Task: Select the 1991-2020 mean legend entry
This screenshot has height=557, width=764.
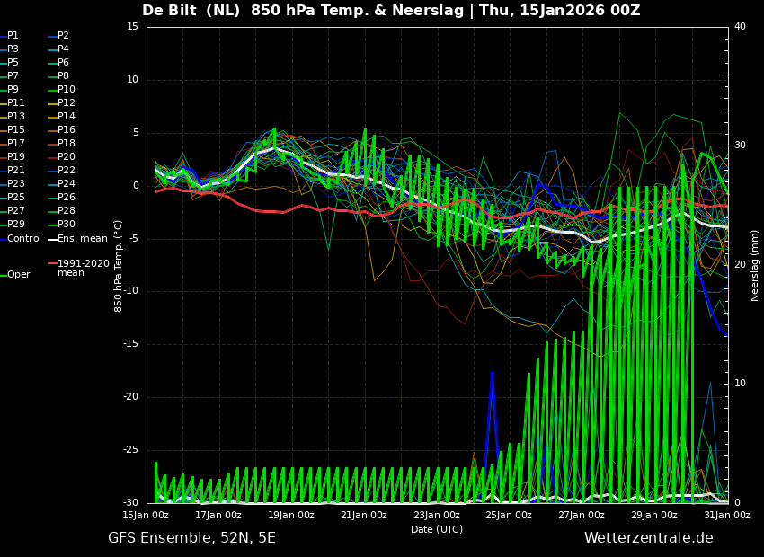Action: pos(78,268)
